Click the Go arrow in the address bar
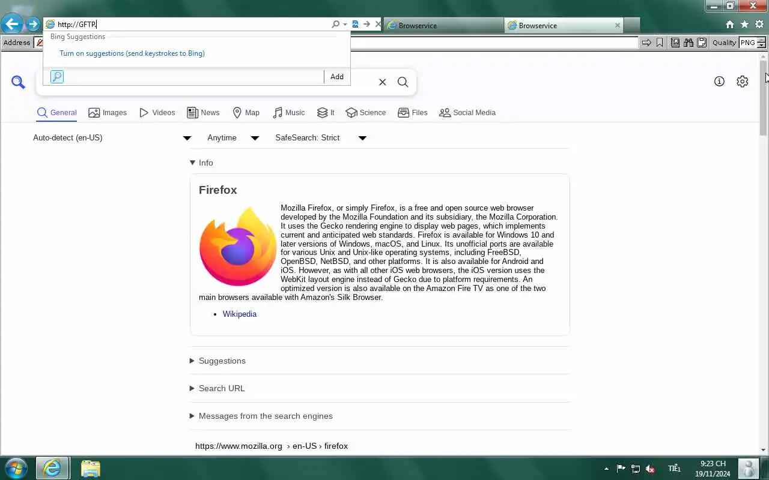 366,25
